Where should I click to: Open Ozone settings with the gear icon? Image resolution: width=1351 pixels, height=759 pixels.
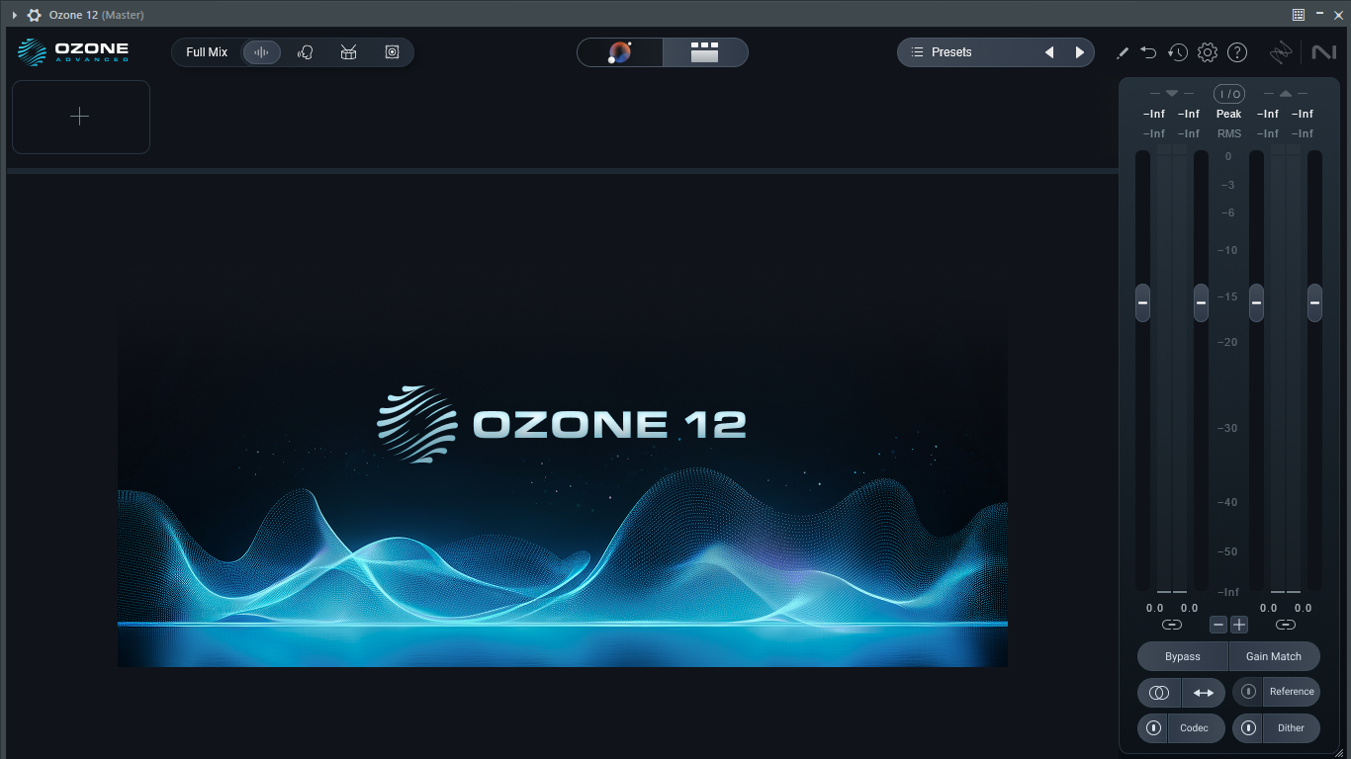click(1208, 51)
